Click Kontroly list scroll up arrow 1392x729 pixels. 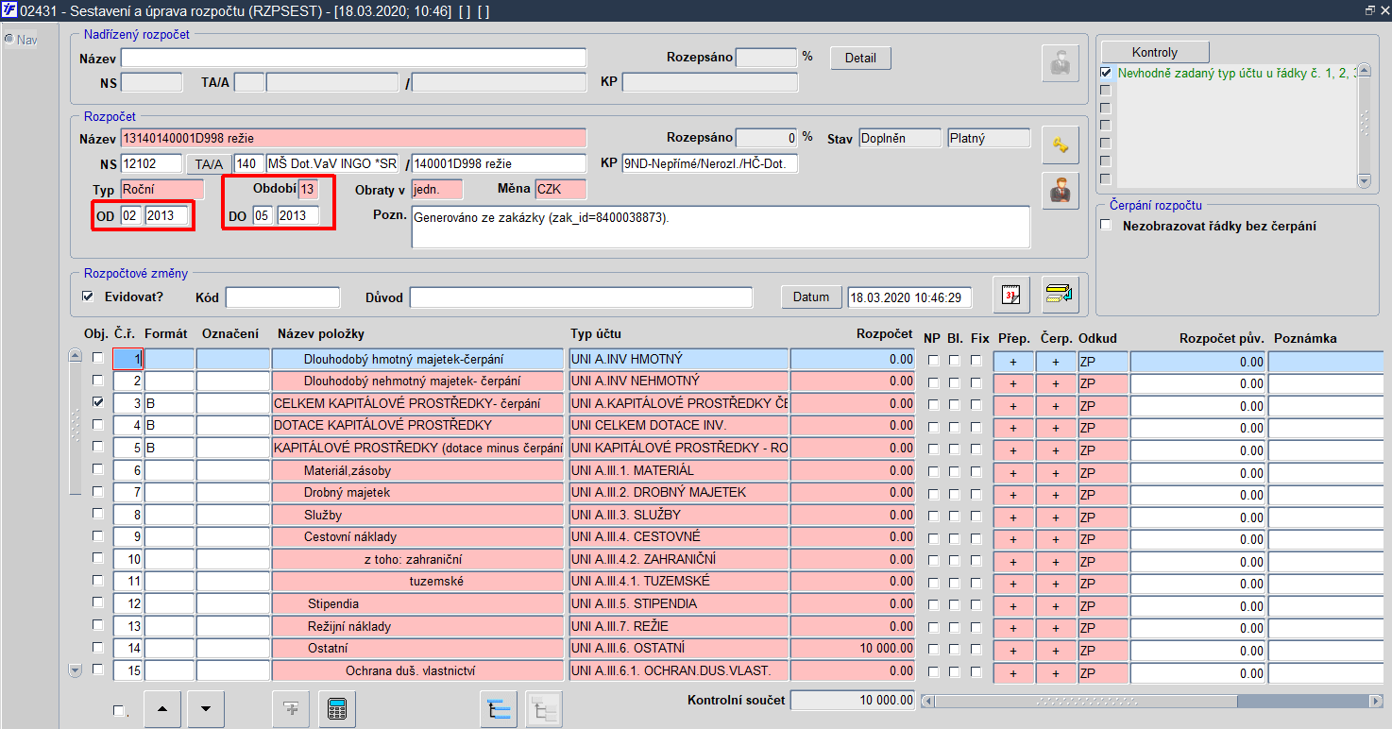coord(1363,72)
